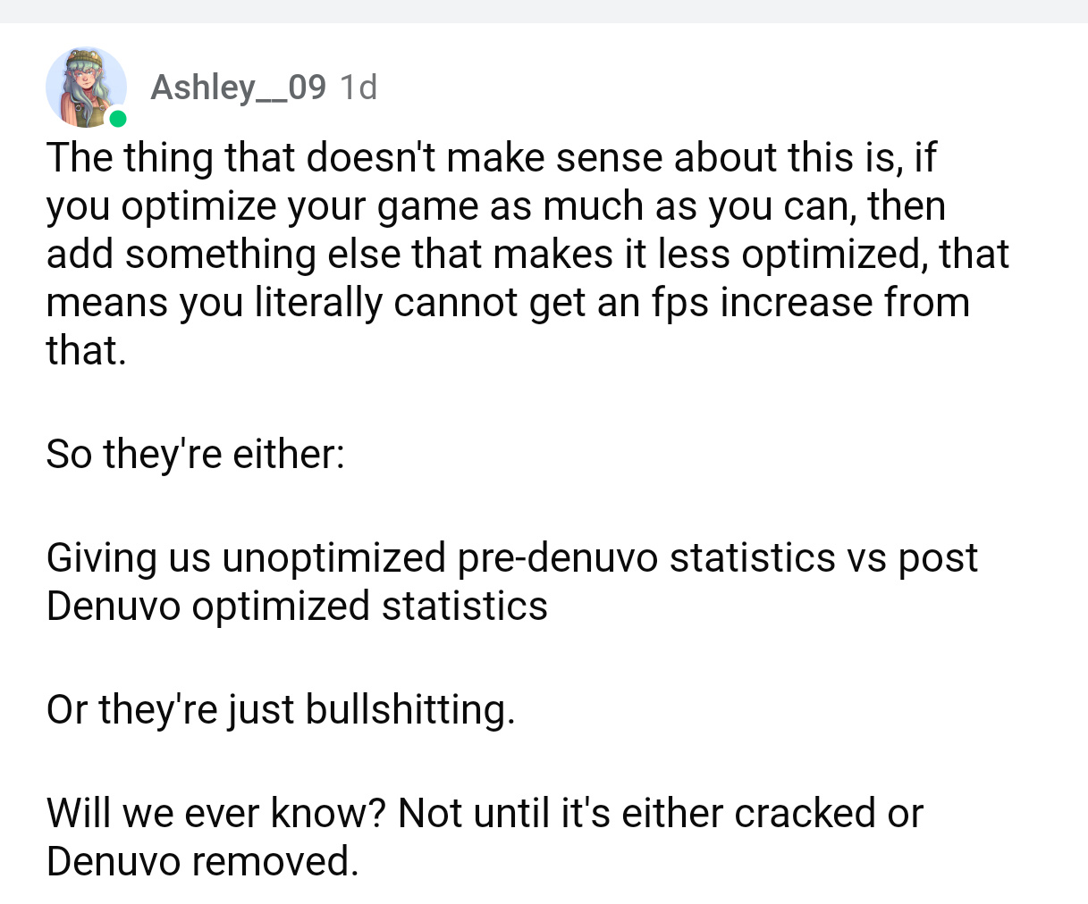Click the hyphenated word "pre-denuvo"
Image resolution: width=1088 pixels, height=904 pixels.
click(557, 557)
